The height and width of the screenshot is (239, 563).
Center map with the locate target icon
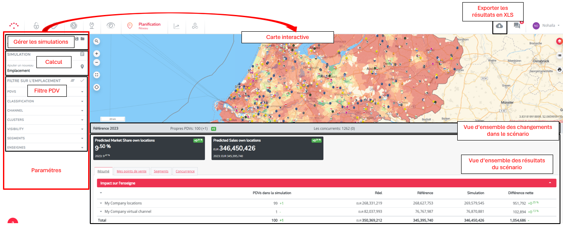click(x=97, y=87)
